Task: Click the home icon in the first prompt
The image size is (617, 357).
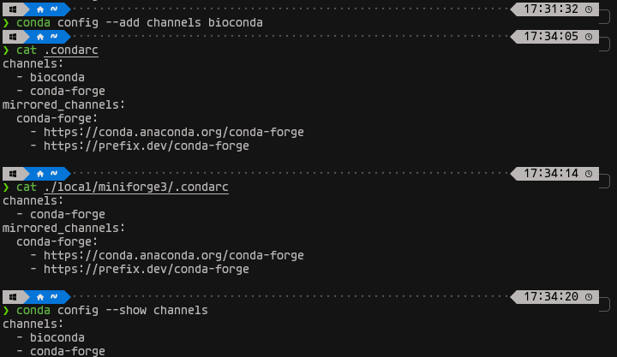Action: click(39, 9)
